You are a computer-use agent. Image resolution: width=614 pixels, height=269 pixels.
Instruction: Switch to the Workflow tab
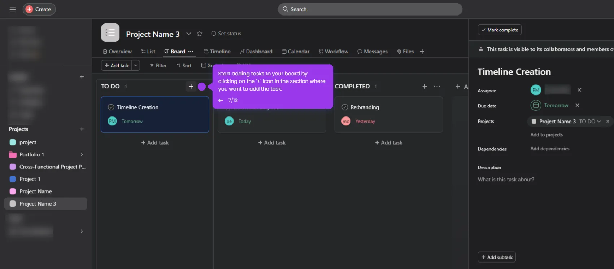coord(334,52)
